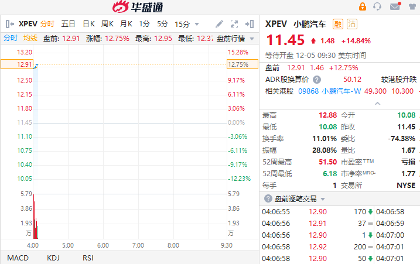Toggle the 分时 line legend

tap(10, 38)
